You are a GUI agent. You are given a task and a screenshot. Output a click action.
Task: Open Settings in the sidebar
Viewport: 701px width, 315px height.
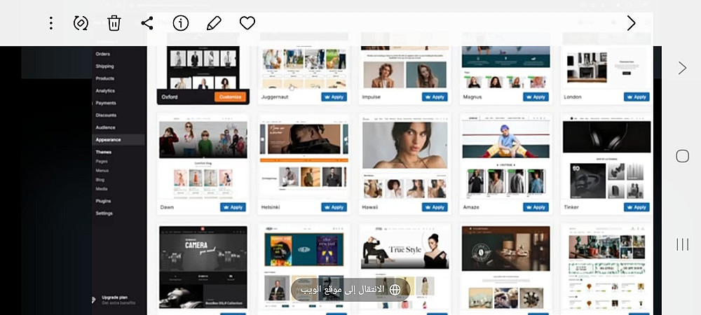pos(104,213)
